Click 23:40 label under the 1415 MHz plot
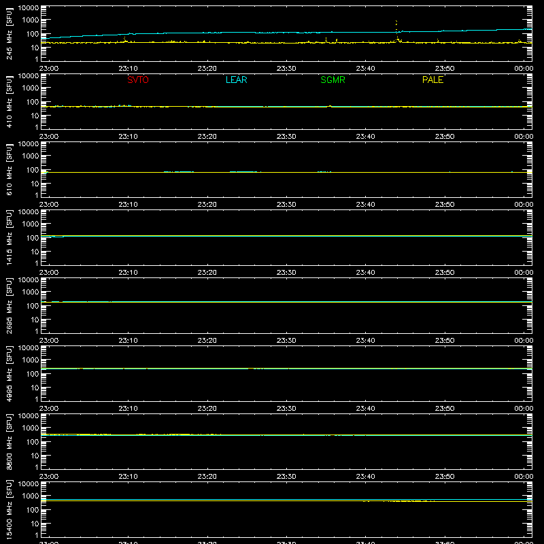This screenshot has height=544, width=544. coord(365,273)
